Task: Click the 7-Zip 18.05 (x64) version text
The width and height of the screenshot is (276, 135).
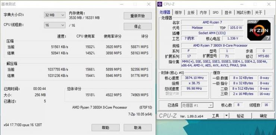Action: (x=140, y=114)
